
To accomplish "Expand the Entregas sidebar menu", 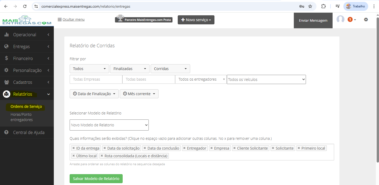I will click(27, 47).
